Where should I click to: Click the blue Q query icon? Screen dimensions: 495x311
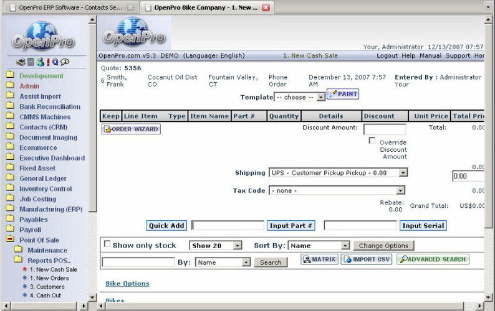[55, 62]
